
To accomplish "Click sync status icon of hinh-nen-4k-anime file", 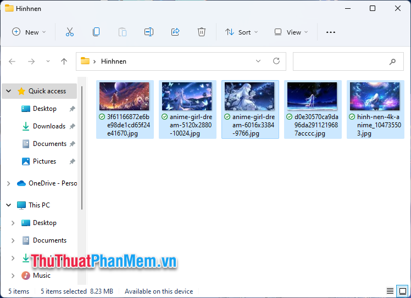I will pos(352,117).
